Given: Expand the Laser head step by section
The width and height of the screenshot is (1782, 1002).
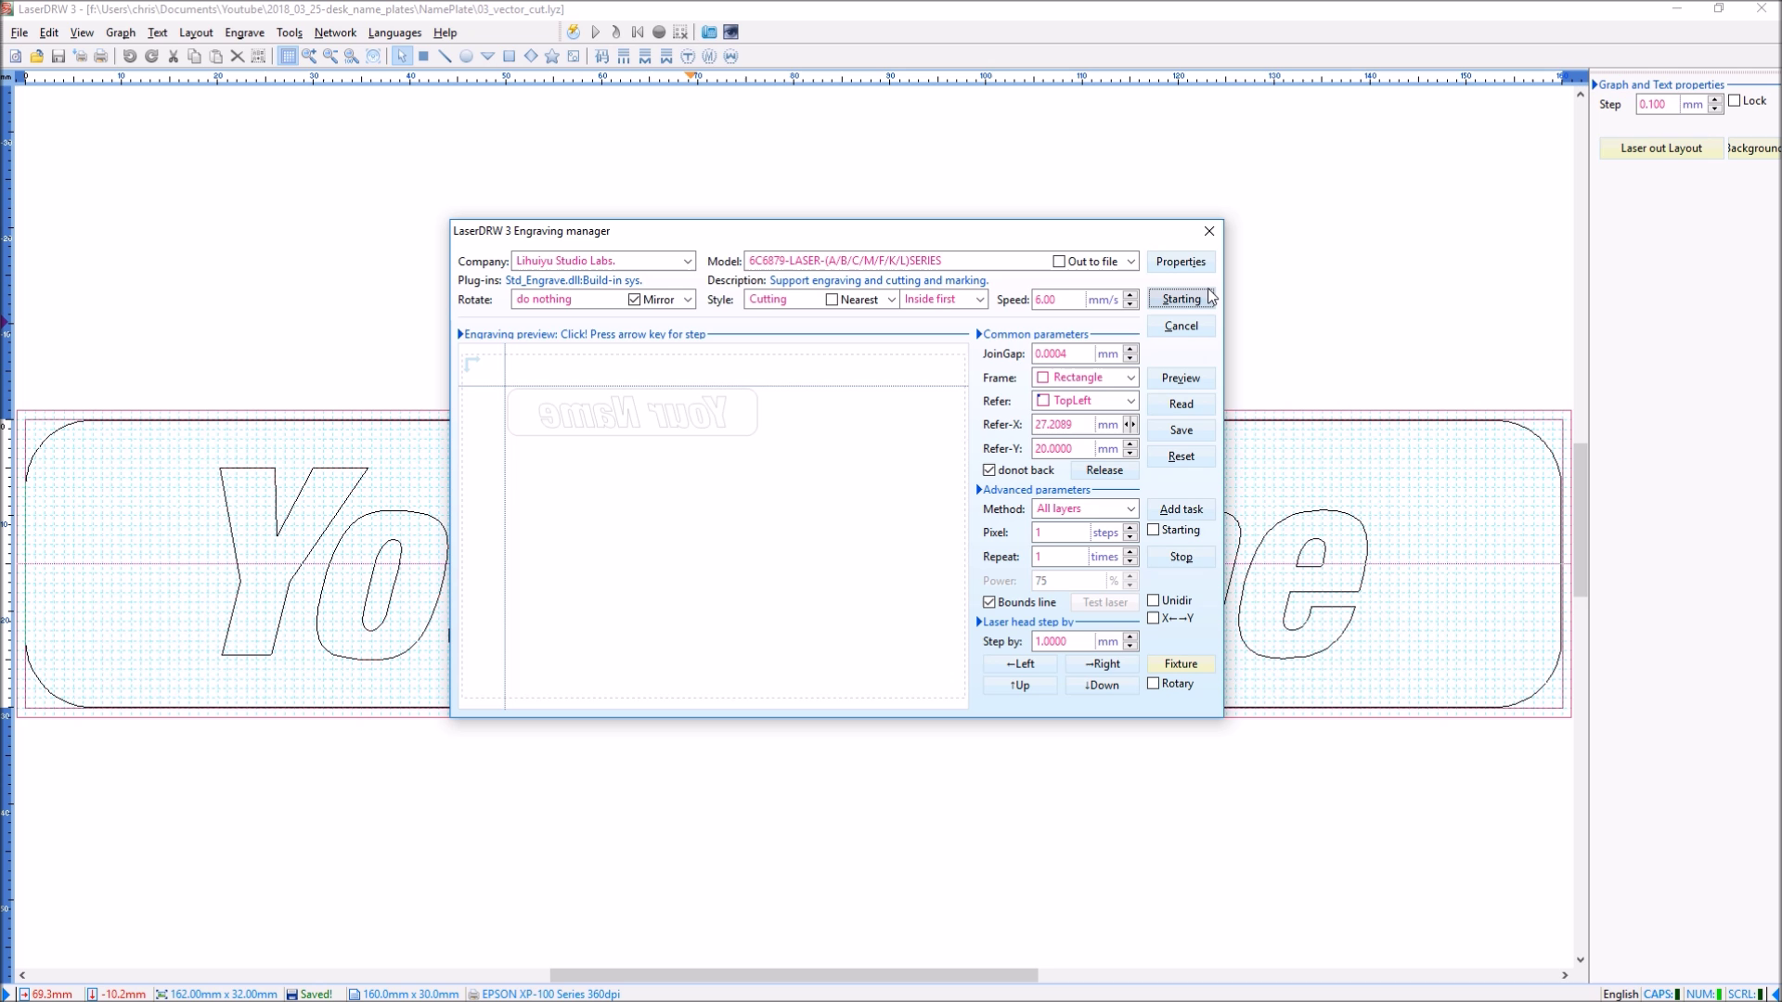Looking at the screenshot, I should (x=979, y=622).
